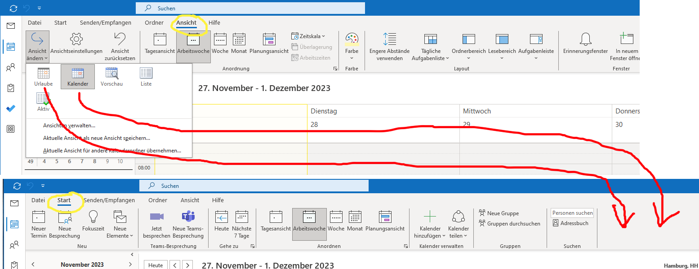This screenshot has width=699, height=269.
Task: Click Engere Abstände verwenden icon
Action: (389, 47)
